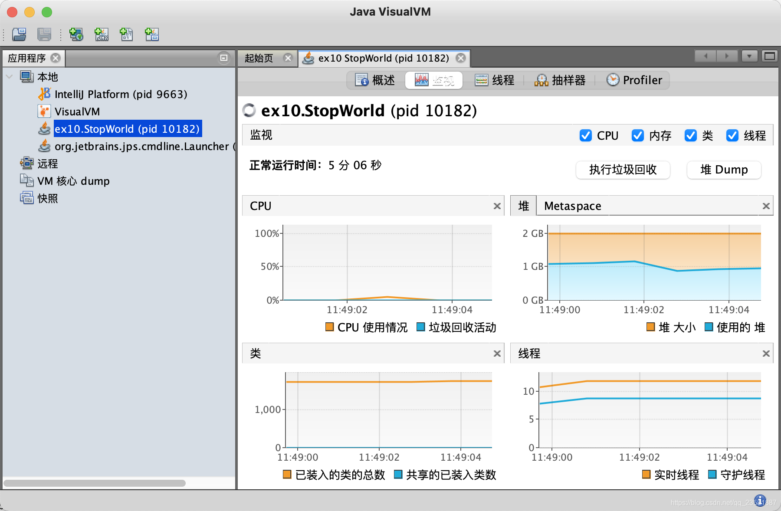Select the 堆 memory tab
Viewport: 781px width, 511px height.
[x=524, y=206]
